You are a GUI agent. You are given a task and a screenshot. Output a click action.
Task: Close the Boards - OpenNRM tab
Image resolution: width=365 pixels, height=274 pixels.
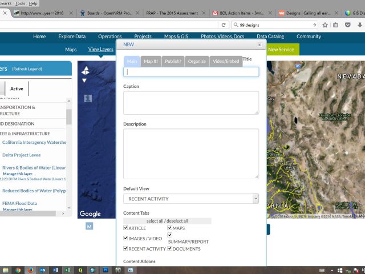(137, 13)
